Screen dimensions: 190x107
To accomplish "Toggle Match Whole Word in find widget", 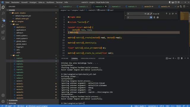I will (148, 14).
